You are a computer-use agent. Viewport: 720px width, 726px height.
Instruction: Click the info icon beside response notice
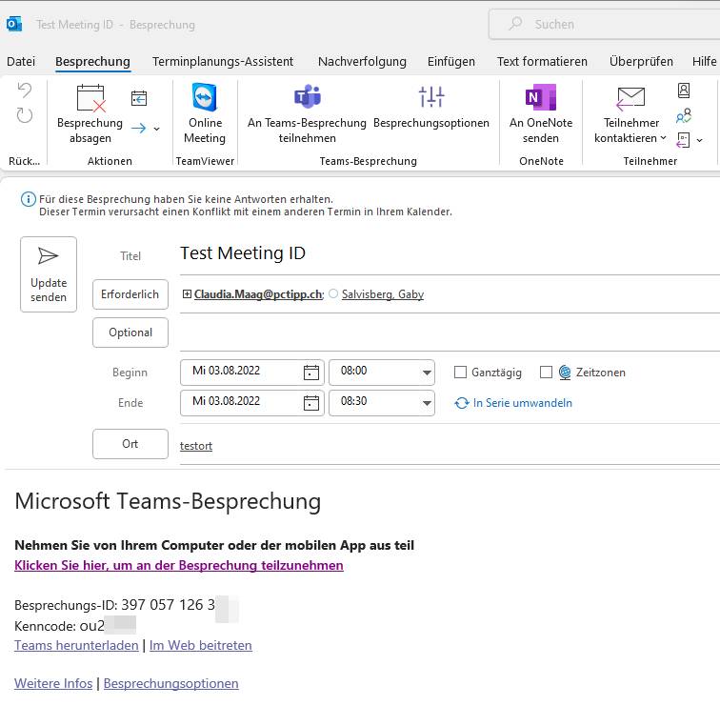(x=29, y=199)
